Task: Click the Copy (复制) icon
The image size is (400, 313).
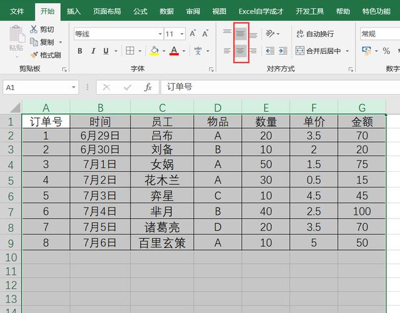Action: tap(34, 42)
